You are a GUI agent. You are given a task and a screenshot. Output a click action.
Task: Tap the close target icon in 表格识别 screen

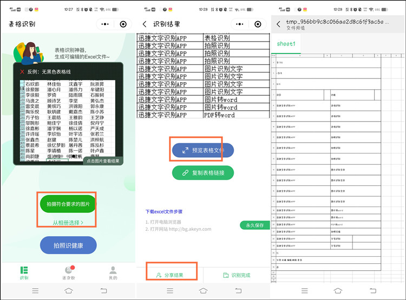(123, 24)
